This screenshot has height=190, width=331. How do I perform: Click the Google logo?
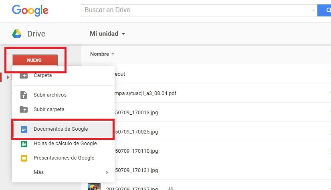coord(30,10)
